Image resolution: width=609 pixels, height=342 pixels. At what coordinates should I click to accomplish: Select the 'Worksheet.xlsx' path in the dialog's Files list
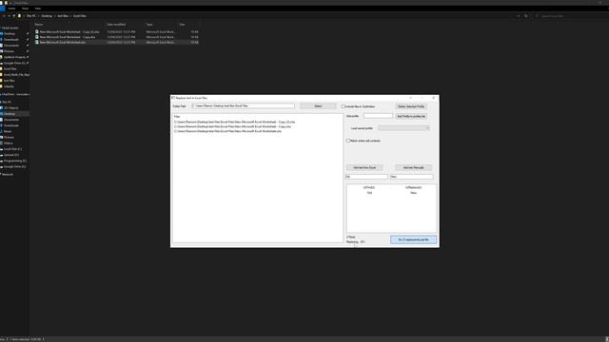click(x=227, y=131)
